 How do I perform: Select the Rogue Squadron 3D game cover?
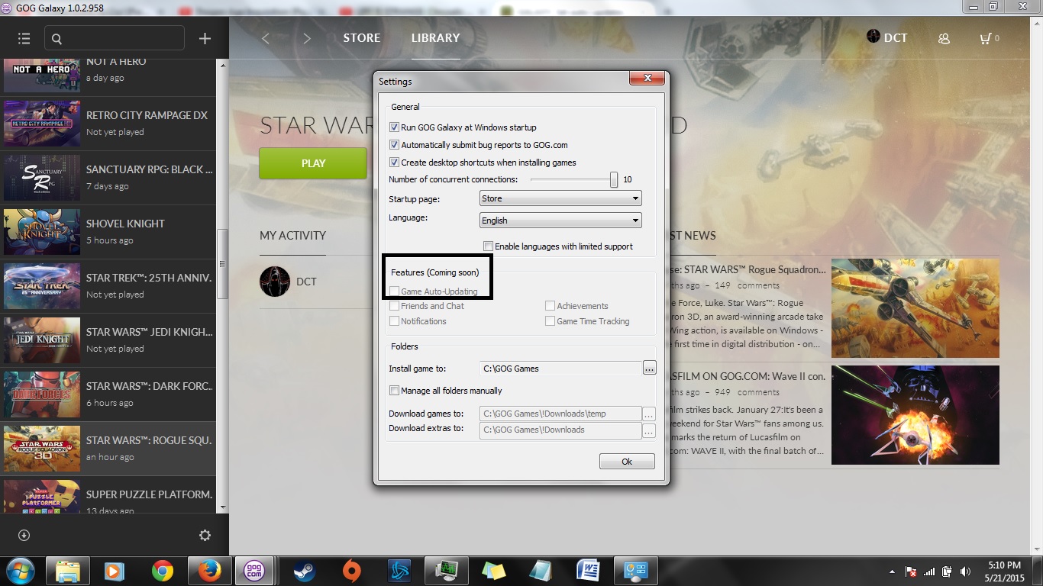click(x=42, y=449)
